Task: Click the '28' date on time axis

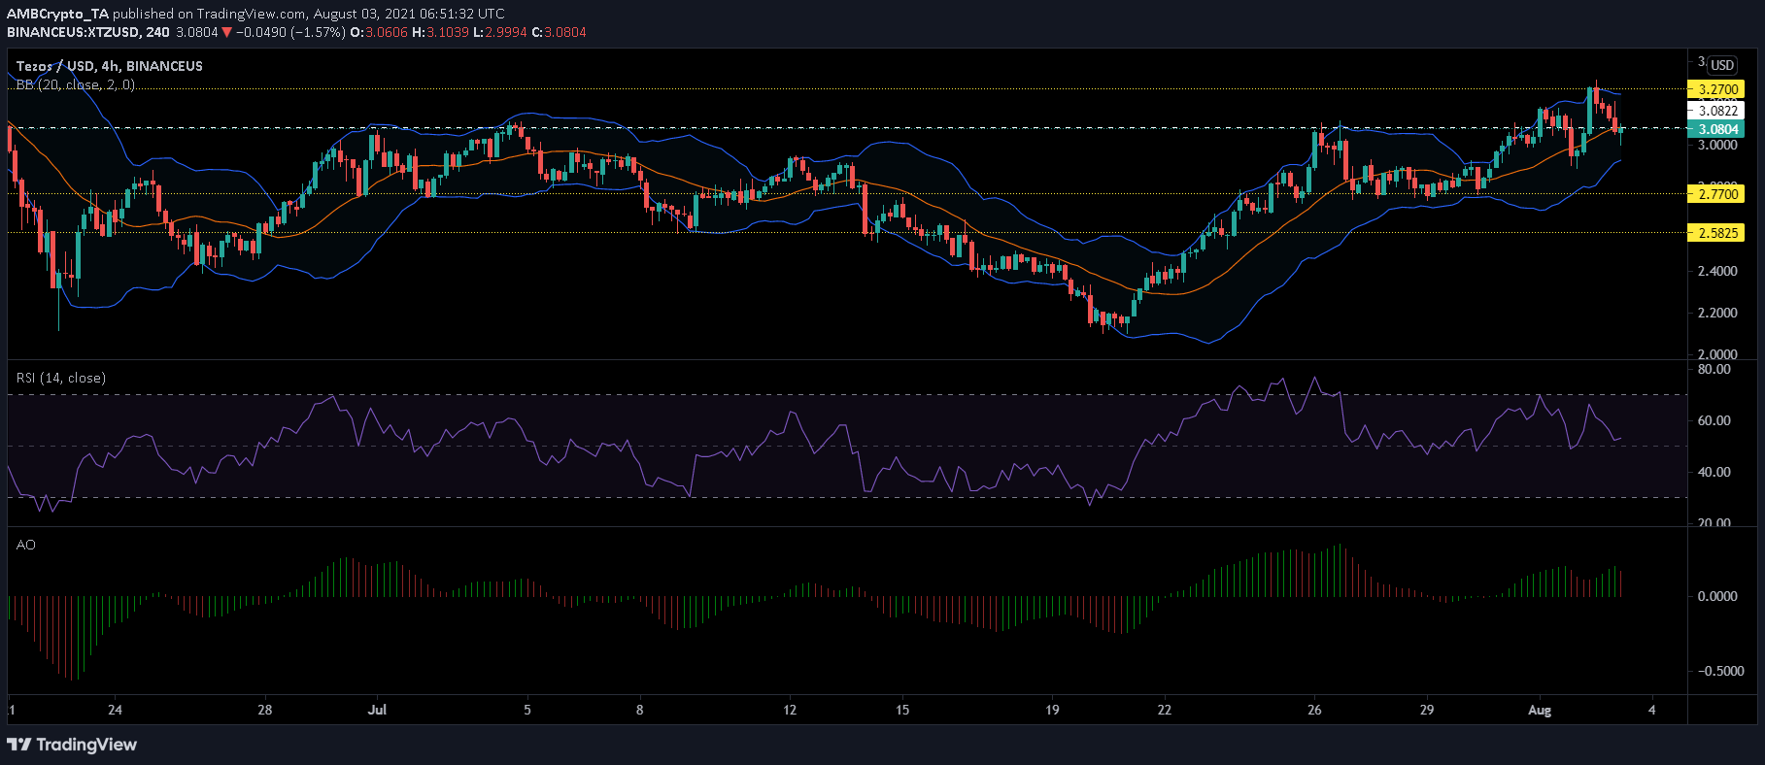Action: click(x=265, y=710)
